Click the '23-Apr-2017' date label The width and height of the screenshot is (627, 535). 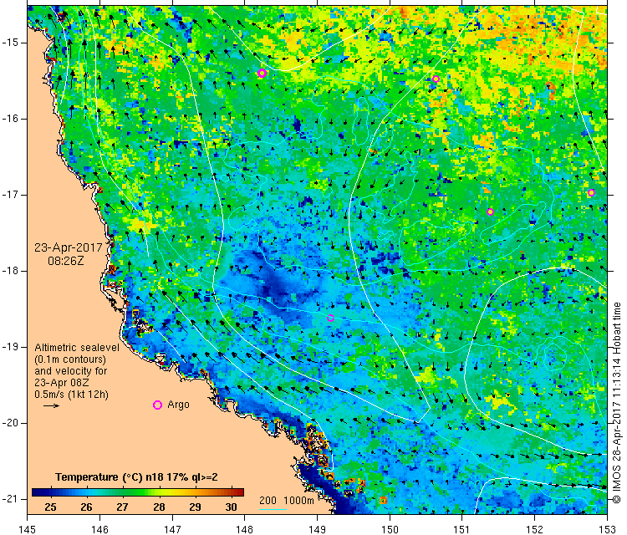pyautogui.click(x=69, y=247)
